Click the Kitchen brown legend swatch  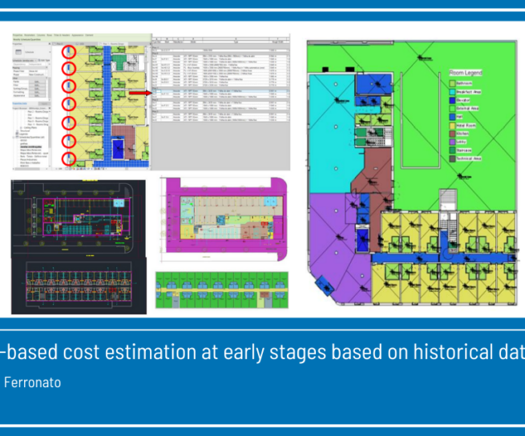click(451, 135)
